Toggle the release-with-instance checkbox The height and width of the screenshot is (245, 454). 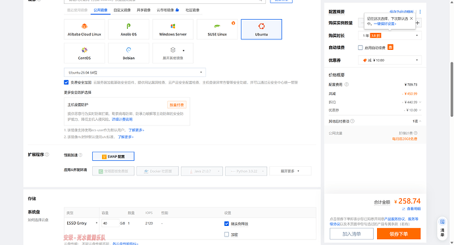coord(226,223)
